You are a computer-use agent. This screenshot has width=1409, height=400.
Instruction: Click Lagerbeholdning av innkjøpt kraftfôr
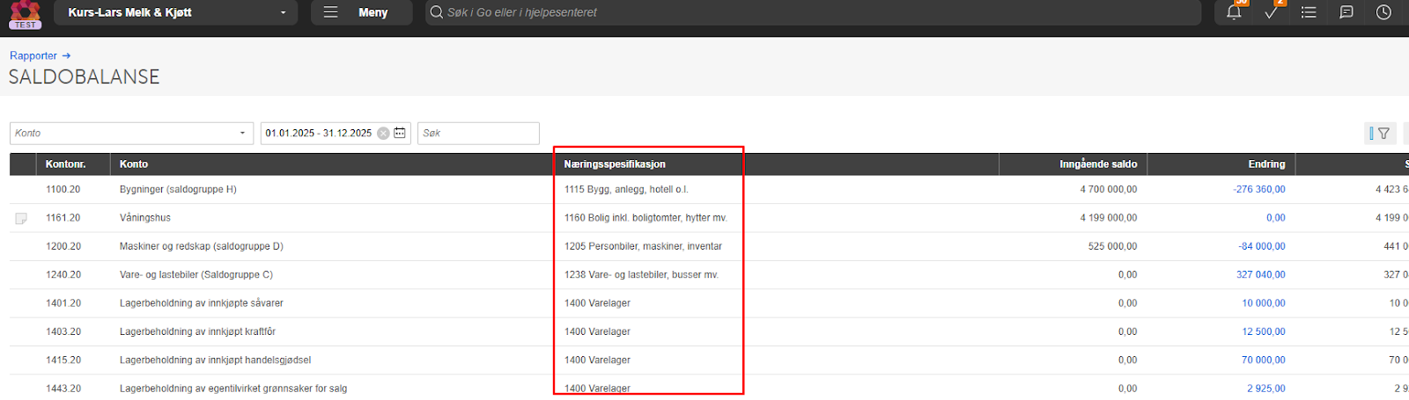tap(197, 331)
